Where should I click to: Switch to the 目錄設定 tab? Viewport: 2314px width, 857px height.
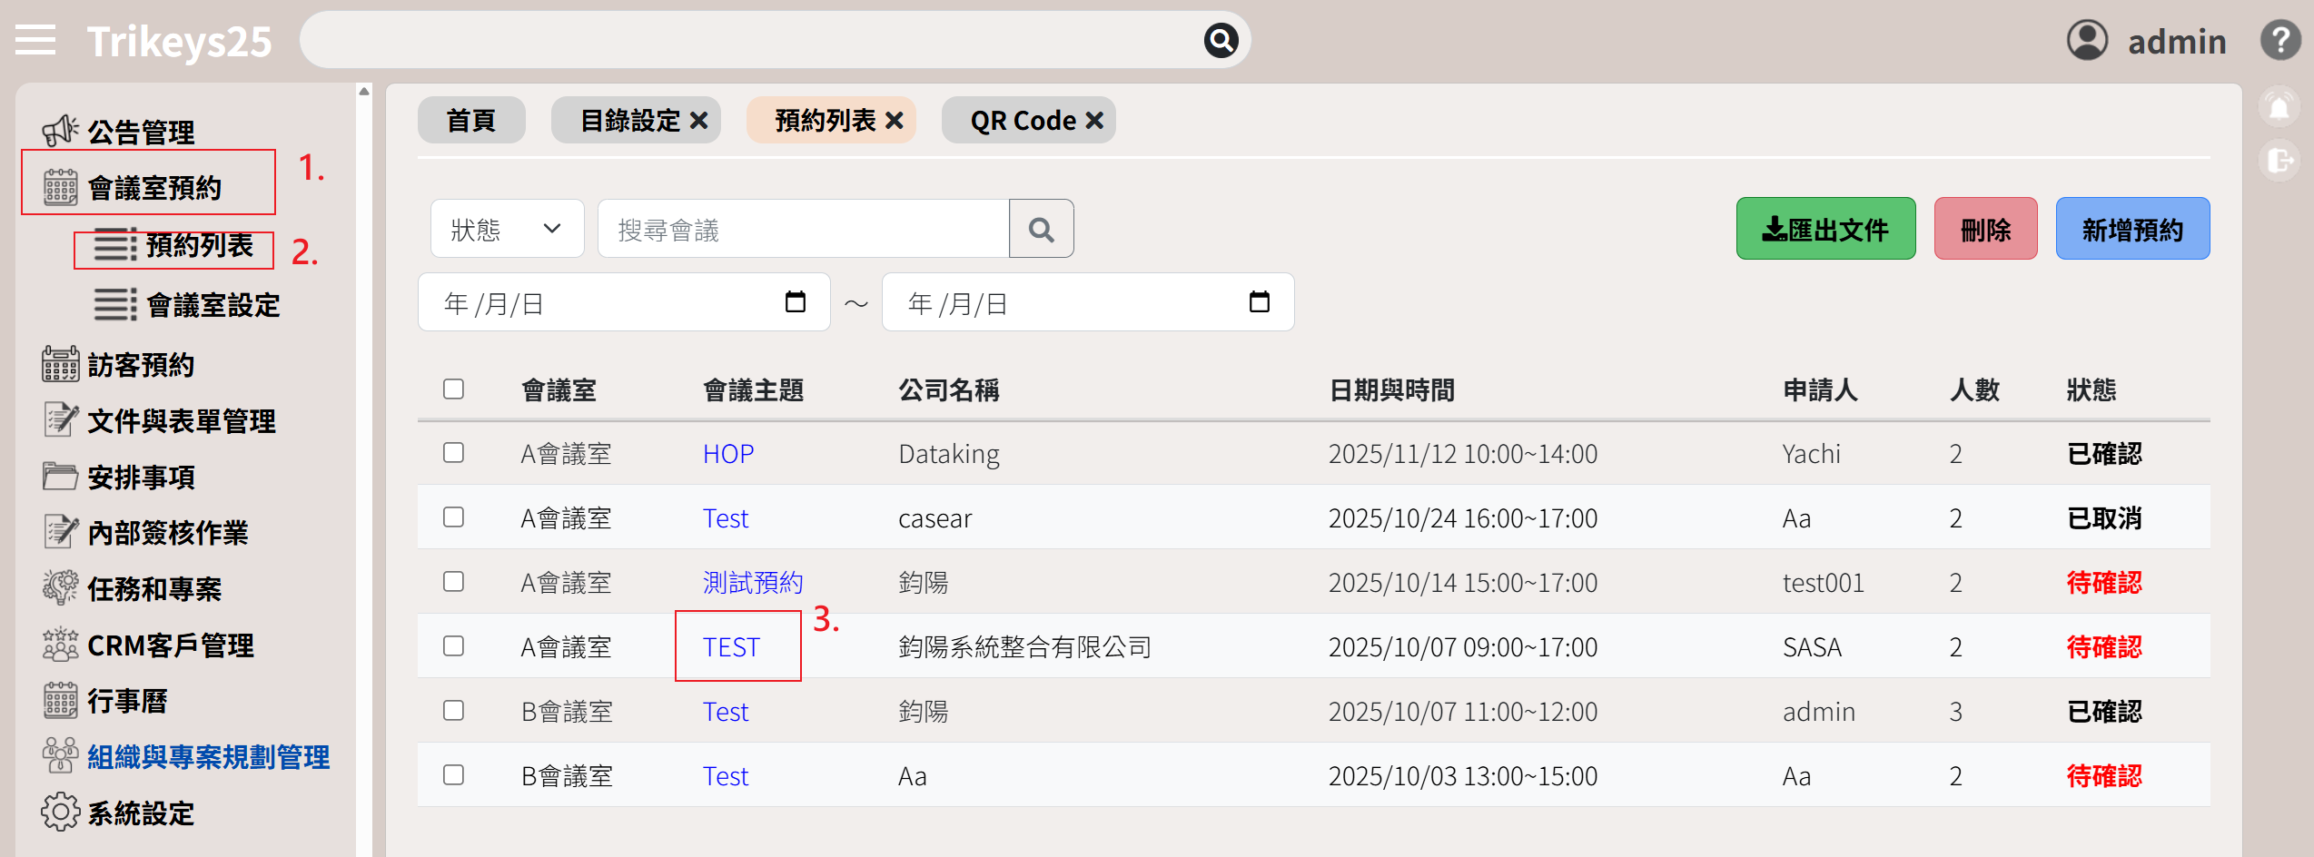click(629, 121)
